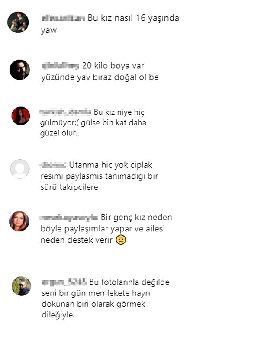The image size is (277, 346).
Task: Click the sad face emoji after 'destek verir'
Action: click(121, 240)
